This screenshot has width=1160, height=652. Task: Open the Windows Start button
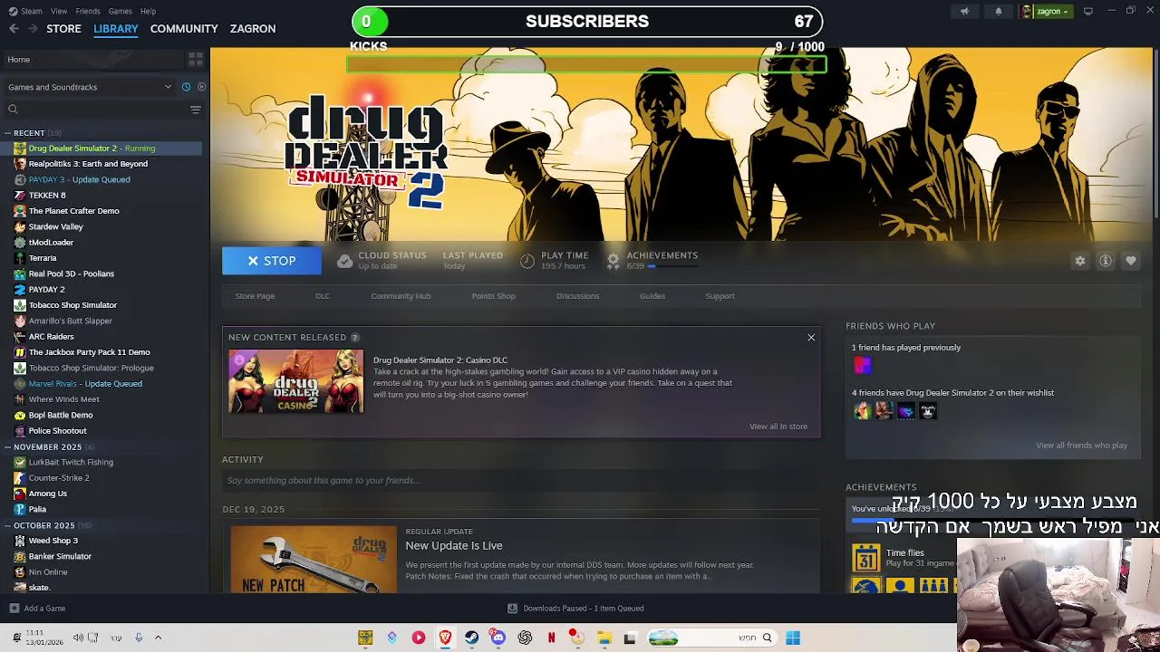793,638
